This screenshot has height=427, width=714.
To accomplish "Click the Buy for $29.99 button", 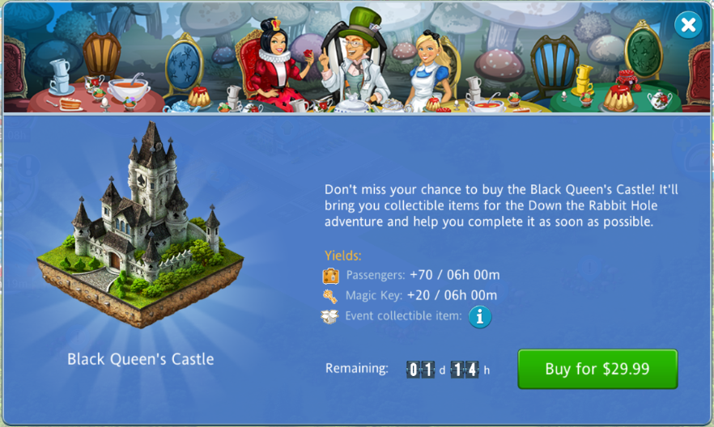I will pos(597,369).
